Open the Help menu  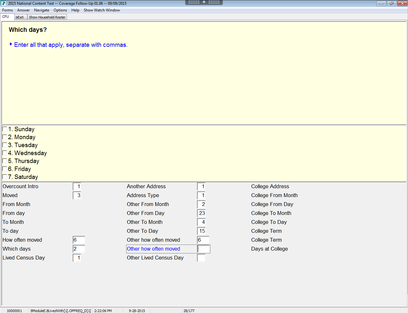pos(75,10)
